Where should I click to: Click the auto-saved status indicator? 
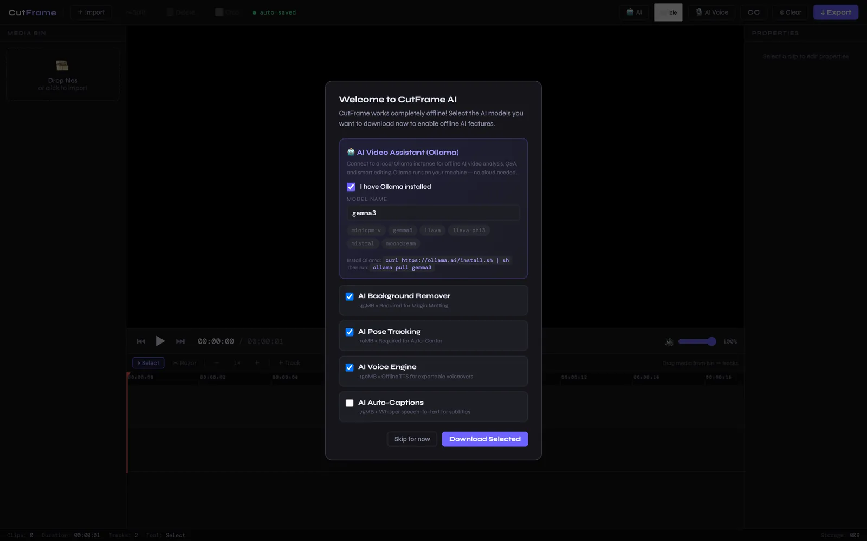pyautogui.click(x=274, y=12)
